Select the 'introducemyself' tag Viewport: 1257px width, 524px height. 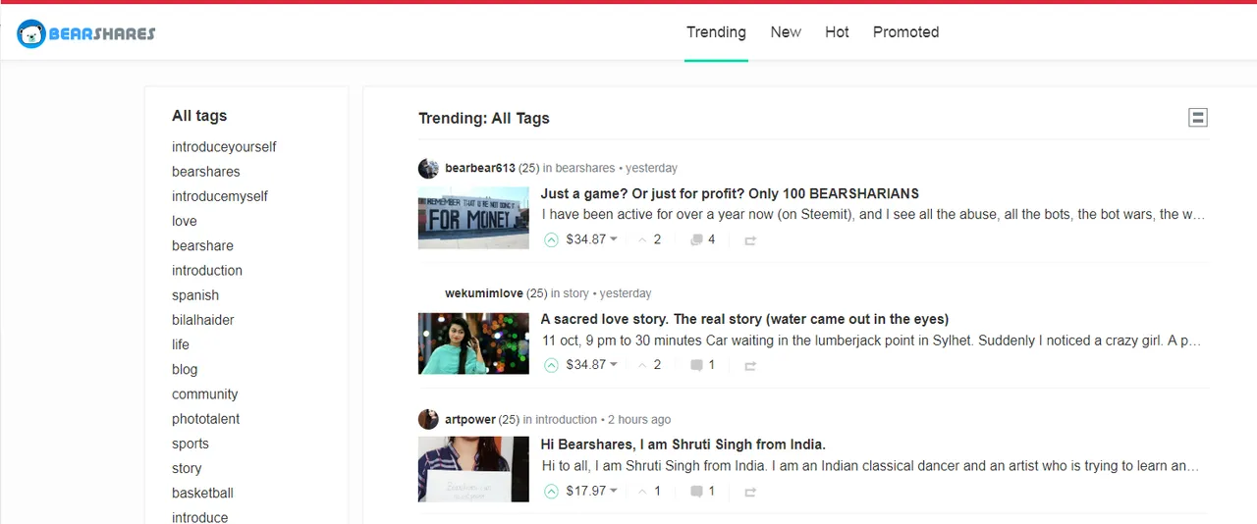pos(220,196)
